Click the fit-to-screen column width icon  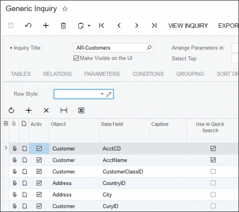tap(64, 110)
